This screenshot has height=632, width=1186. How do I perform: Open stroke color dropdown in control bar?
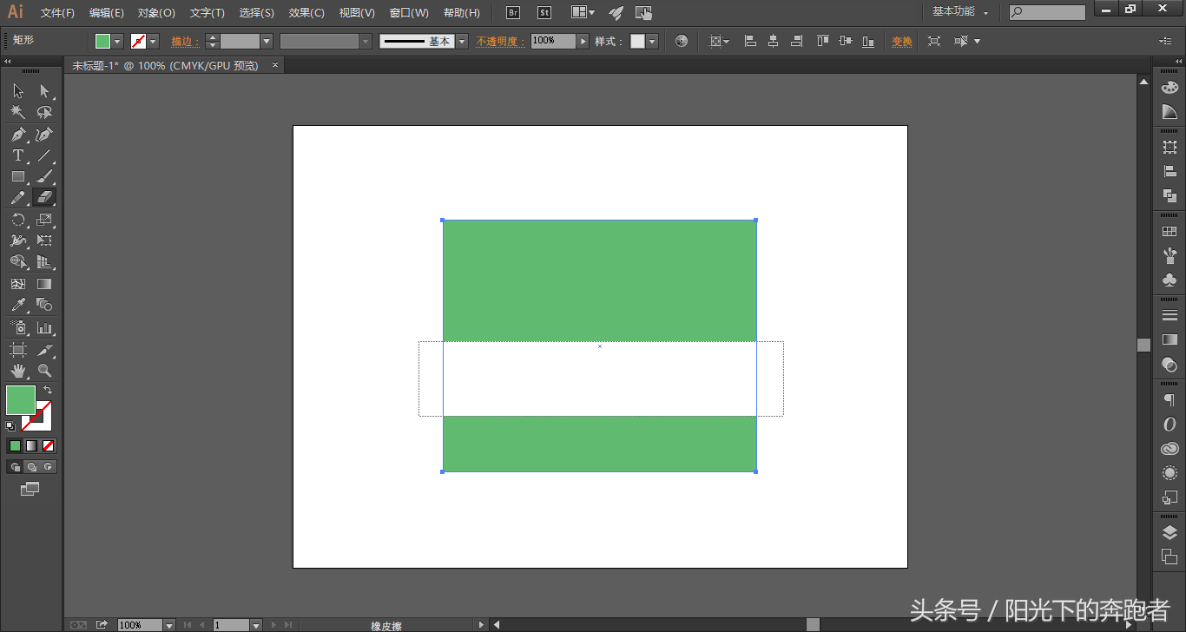[x=154, y=42]
